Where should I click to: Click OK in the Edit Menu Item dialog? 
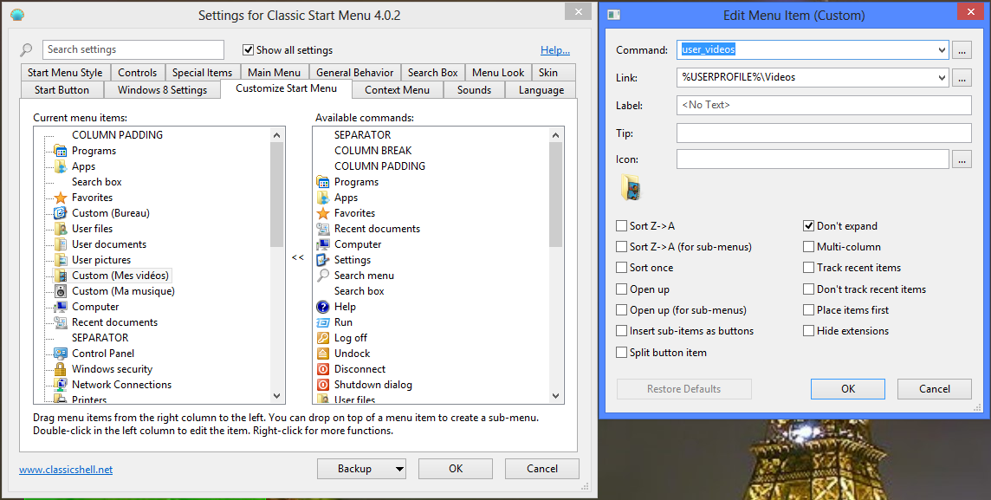[x=848, y=389]
